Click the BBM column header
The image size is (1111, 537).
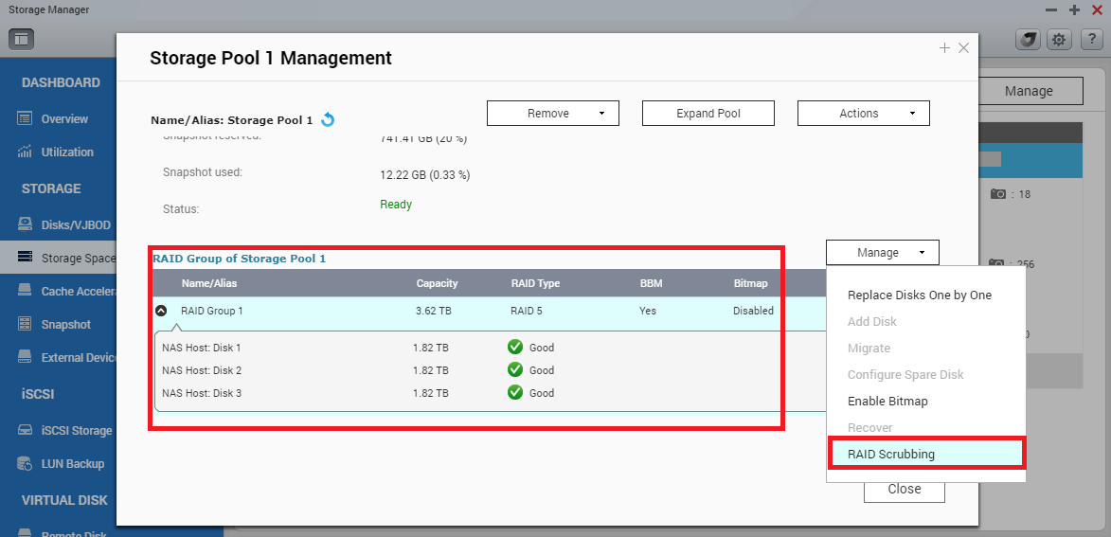coord(651,283)
